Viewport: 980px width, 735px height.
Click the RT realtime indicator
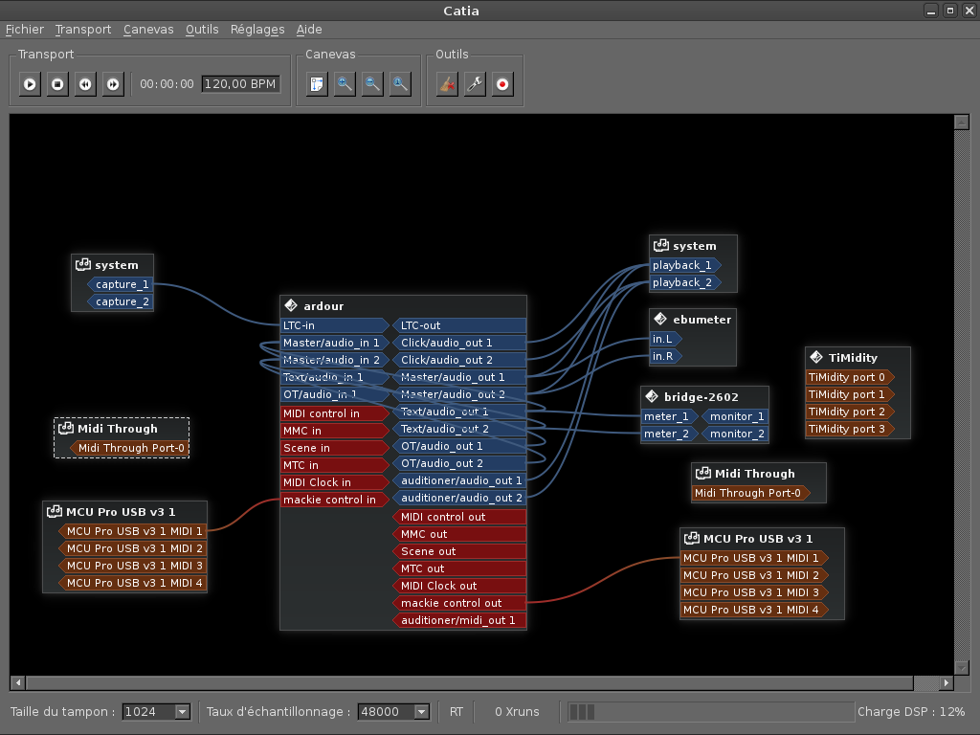click(457, 711)
